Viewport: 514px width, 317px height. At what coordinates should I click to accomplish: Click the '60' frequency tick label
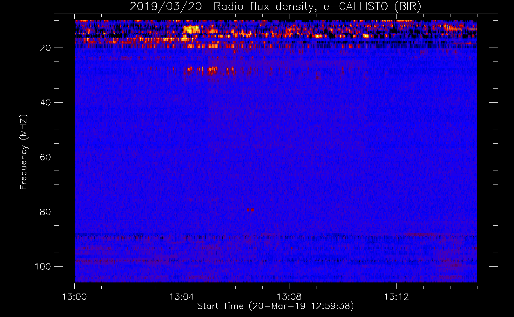45,157
